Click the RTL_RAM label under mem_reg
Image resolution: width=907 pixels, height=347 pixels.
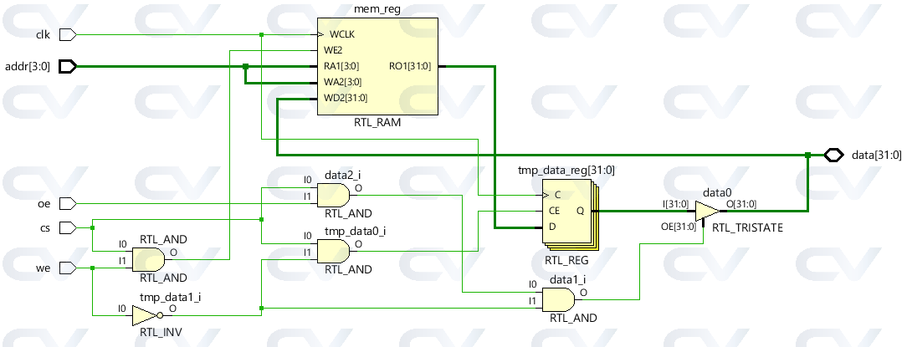(x=377, y=123)
